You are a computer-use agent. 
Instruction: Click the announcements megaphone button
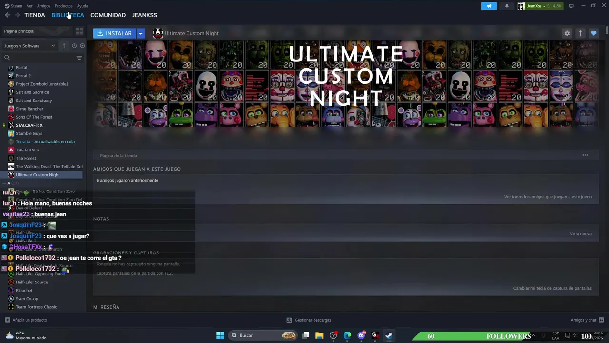[489, 6]
